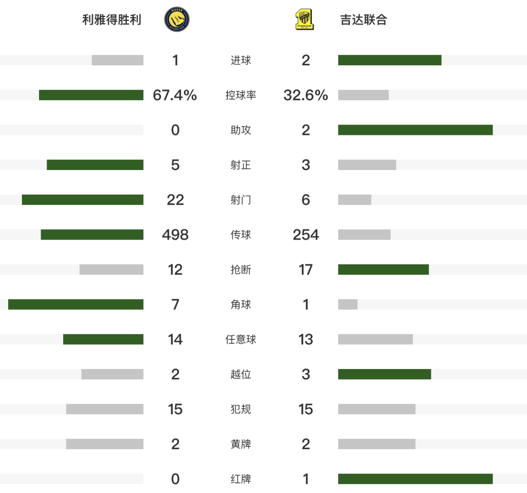
Task: Click the Al Ittihad team logo
Action: click(304, 20)
